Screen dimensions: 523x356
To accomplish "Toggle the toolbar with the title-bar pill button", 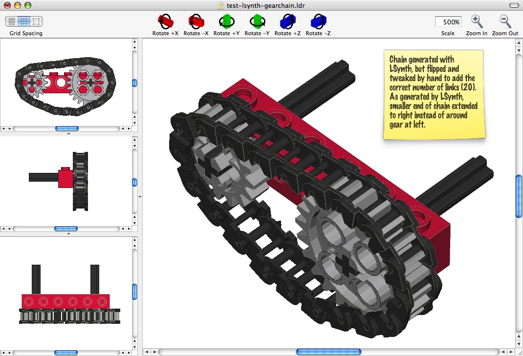I will click(x=514, y=5).
